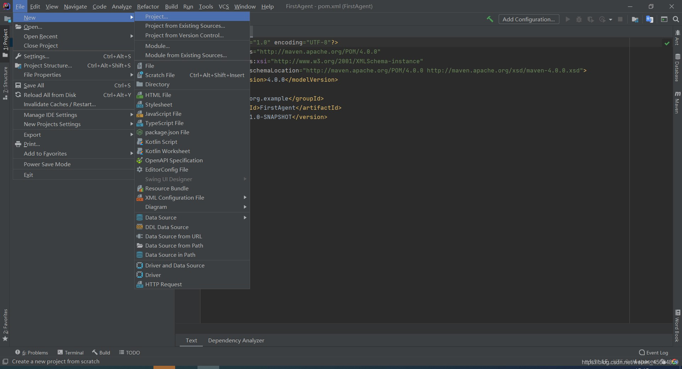The width and height of the screenshot is (682, 369).
Task: Open the Navigate menu
Action: pos(75,6)
